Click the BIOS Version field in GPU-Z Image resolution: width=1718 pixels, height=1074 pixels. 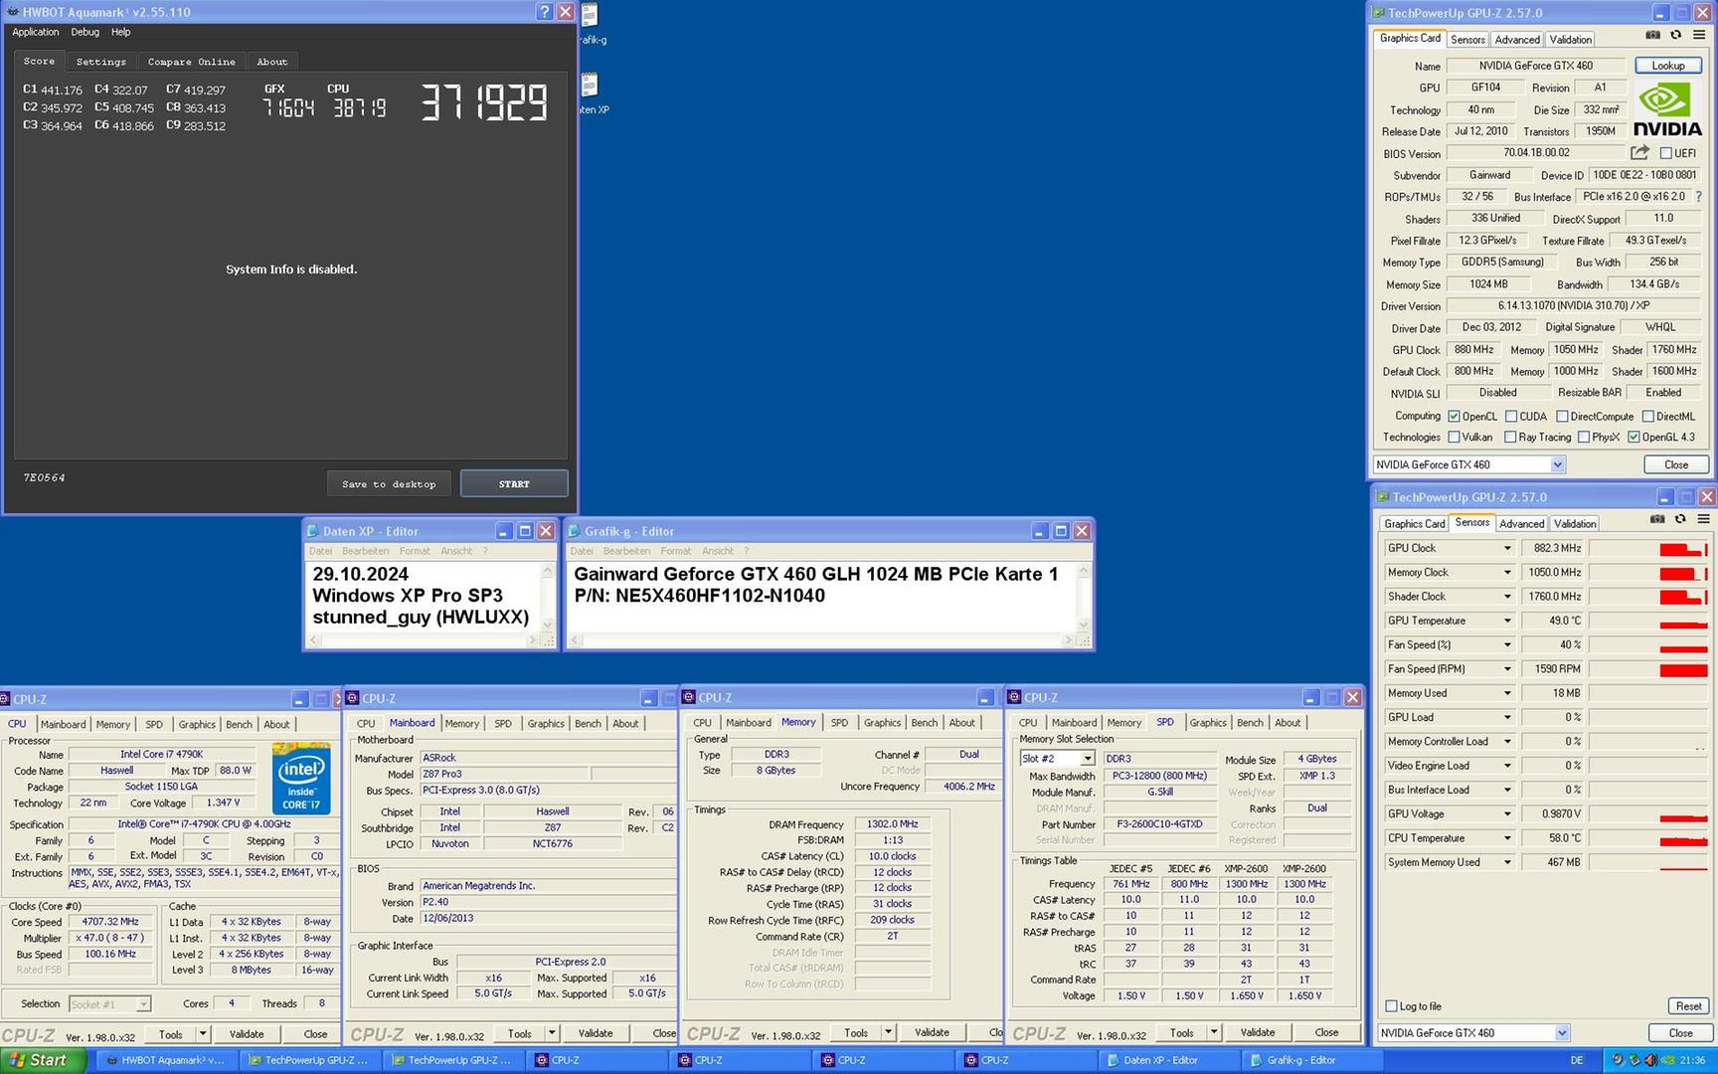pos(1536,153)
